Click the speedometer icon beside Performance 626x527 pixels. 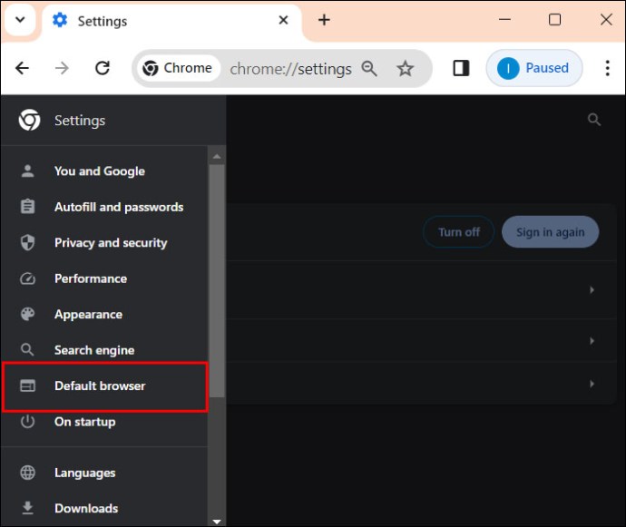point(27,278)
